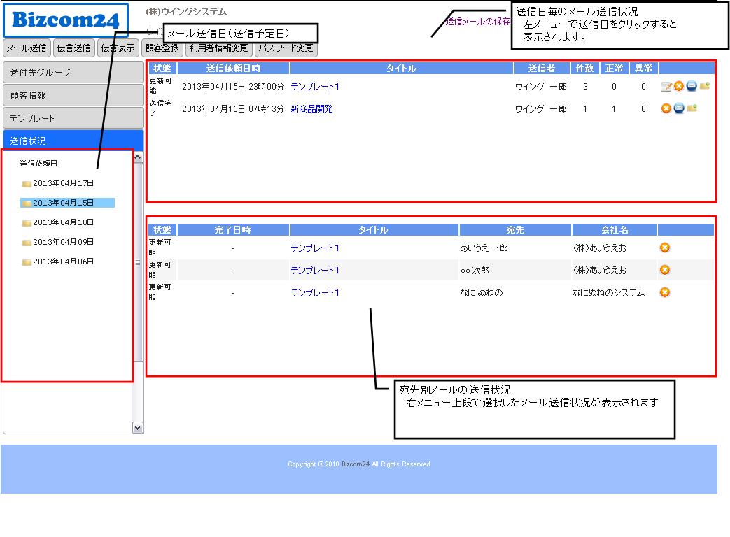Choose the 2013年04月06日 send date
The height and width of the screenshot is (537, 730).
click(63, 262)
